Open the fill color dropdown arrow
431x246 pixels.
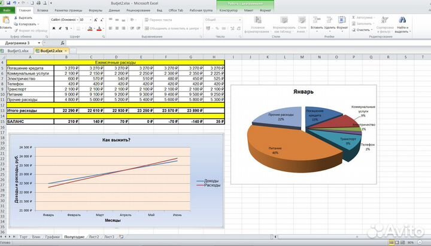pyautogui.click(x=94, y=29)
